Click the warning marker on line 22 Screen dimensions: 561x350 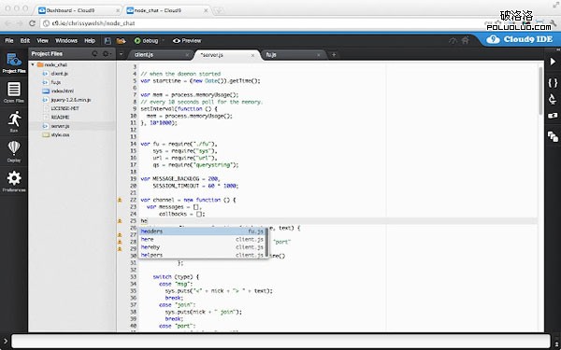120,200
